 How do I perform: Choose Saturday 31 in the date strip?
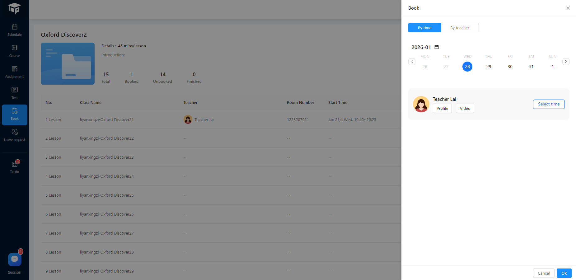pos(531,67)
